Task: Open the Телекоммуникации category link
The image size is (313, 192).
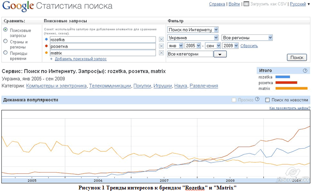Action: click(110, 86)
